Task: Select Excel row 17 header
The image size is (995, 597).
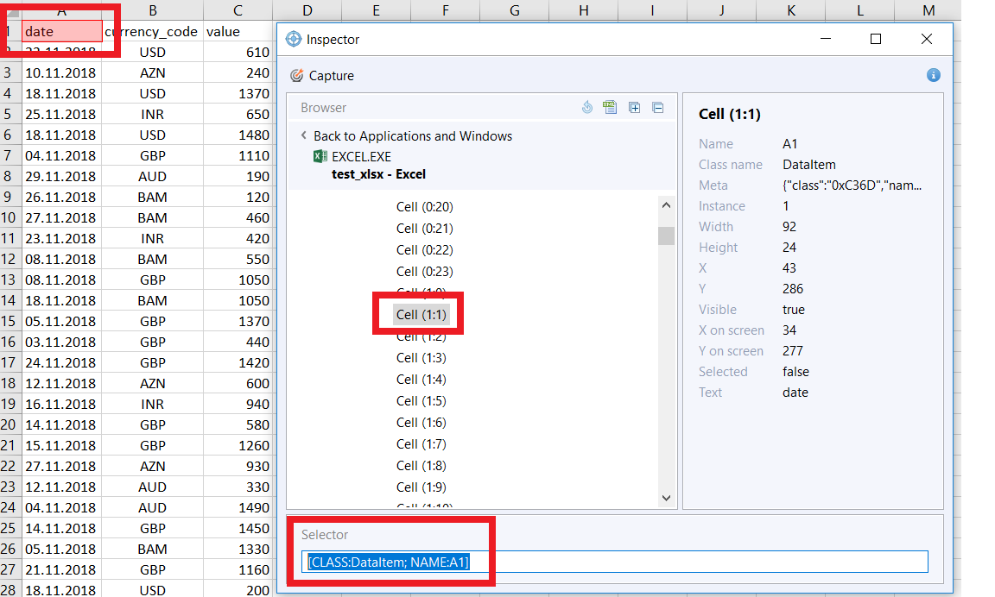Action: (x=10, y=362)
